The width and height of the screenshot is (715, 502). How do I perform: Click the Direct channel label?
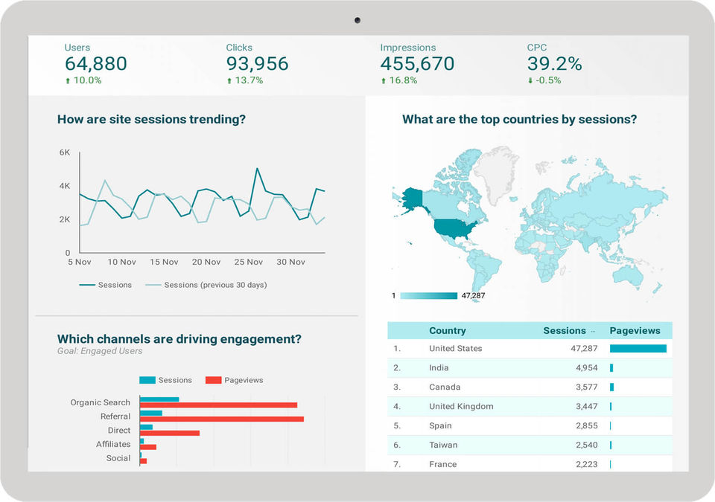(119, 431)
